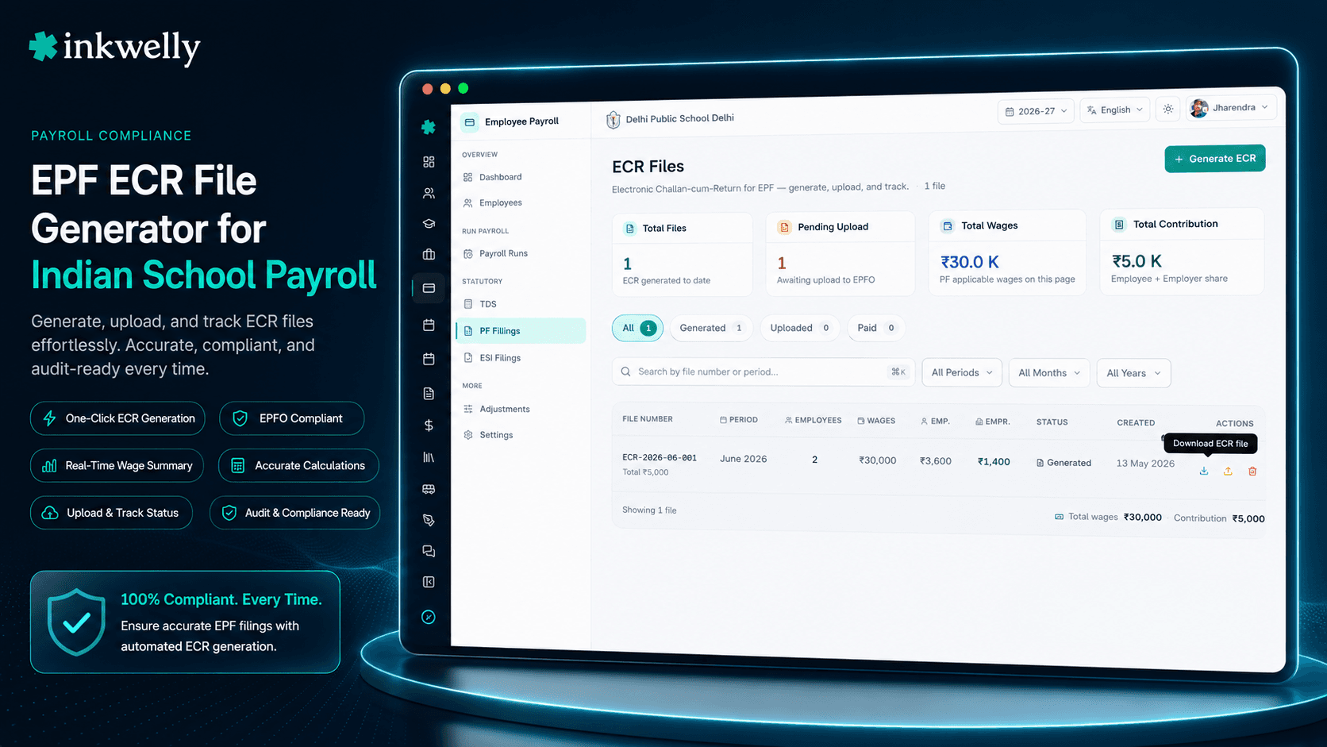
Task: Expand the All Months filter
Action: (x=1049, y=373)
